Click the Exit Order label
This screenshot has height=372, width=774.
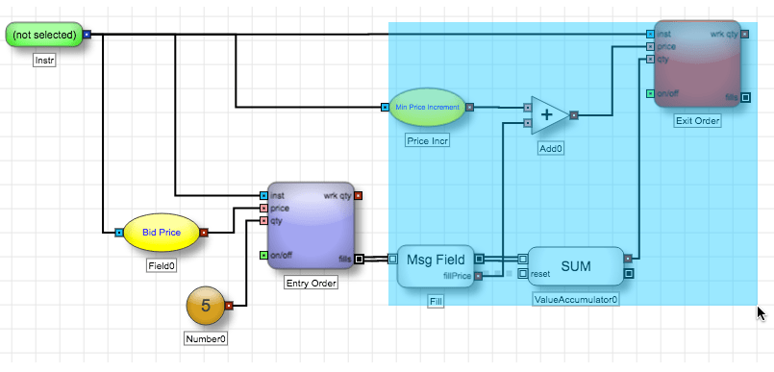(x=697, y=121)
